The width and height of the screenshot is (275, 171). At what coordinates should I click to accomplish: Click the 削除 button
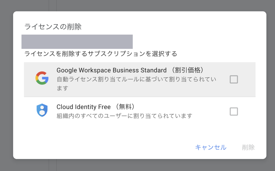pos(248,147)
